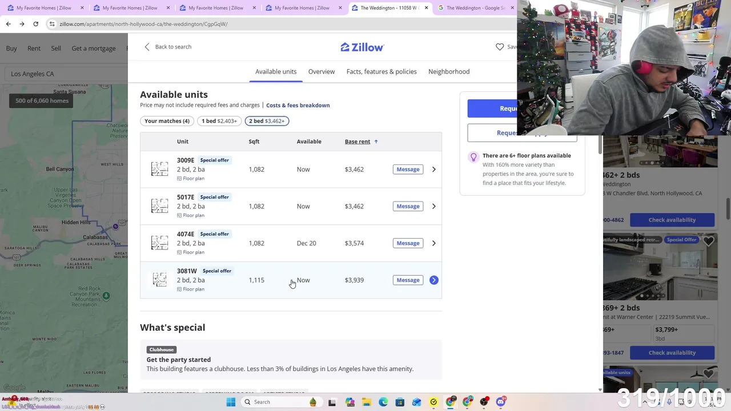
Task: Open the Sell menu
Action: [56, 49]
